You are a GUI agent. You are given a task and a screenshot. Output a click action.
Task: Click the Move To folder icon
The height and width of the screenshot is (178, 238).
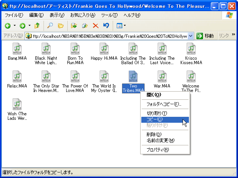coord(74,26)
